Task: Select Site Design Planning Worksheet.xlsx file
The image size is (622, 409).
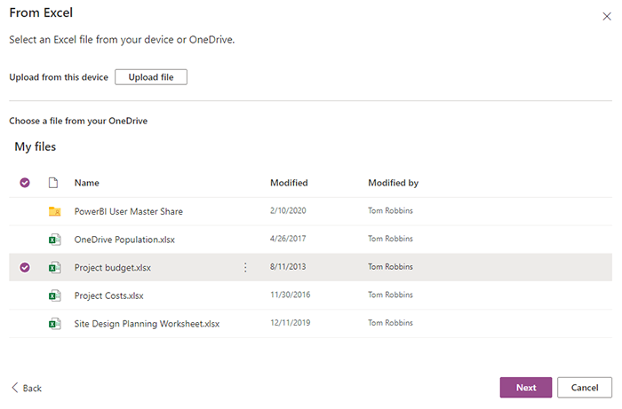Action: [x=147, y=324]
